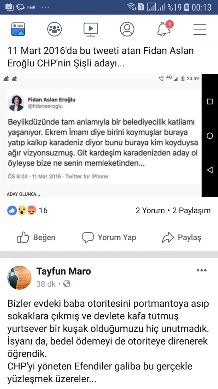Viewport: 218px width, 389px height.
Task: Tap the Wi-Fi status bar icon
Action: tap(132, 7)
